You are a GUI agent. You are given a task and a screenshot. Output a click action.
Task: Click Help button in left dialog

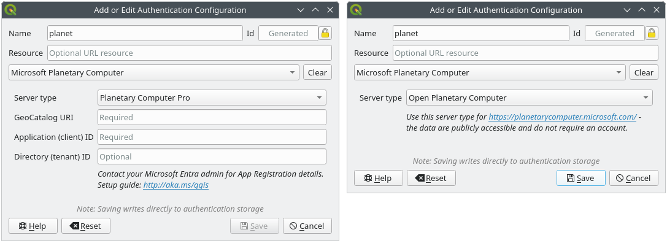(x=33, y=226)
